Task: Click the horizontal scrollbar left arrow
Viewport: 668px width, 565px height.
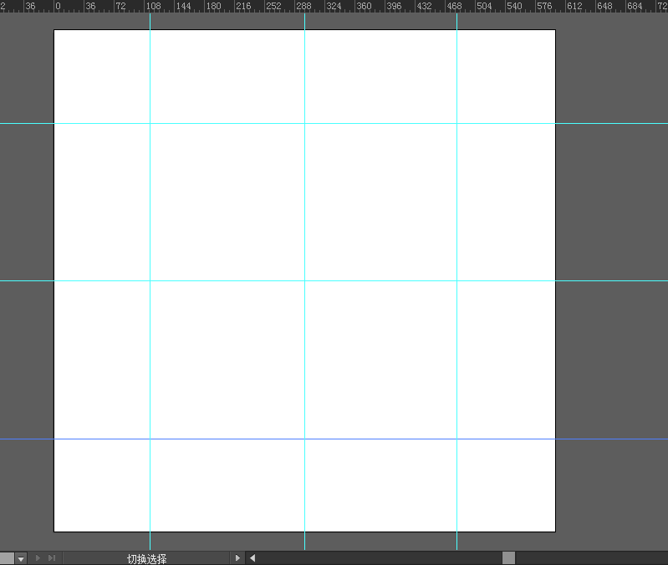Action: coord(252,557)
